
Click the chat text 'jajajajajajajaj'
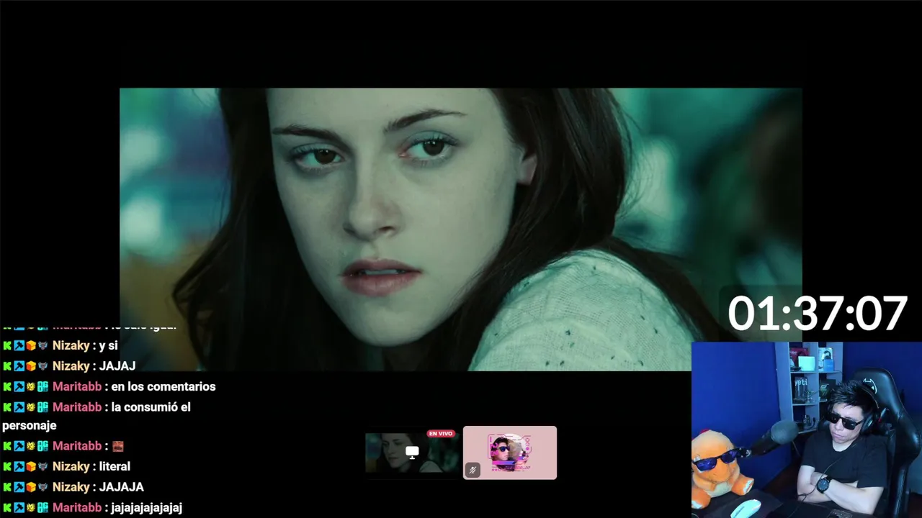coord(146,507)
